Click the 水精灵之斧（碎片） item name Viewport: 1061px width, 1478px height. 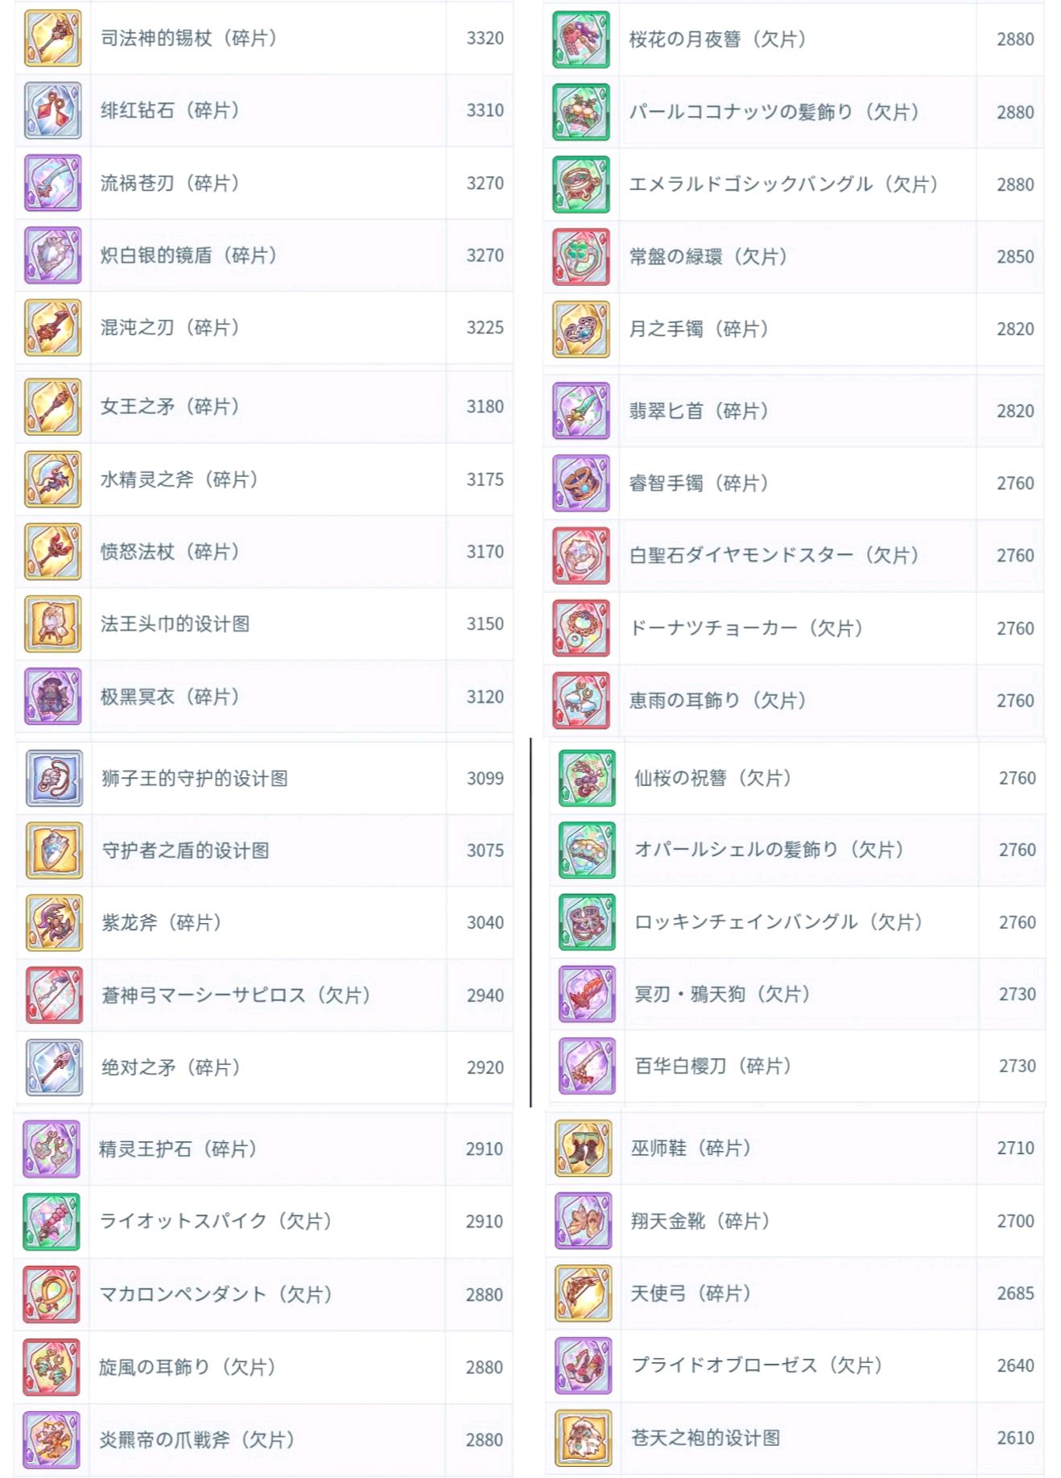click(180, 479)
